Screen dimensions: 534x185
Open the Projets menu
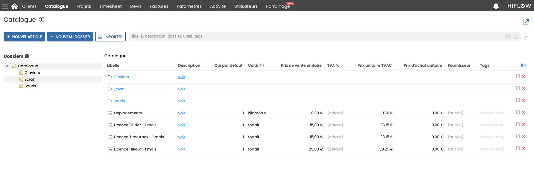point(84,6)
